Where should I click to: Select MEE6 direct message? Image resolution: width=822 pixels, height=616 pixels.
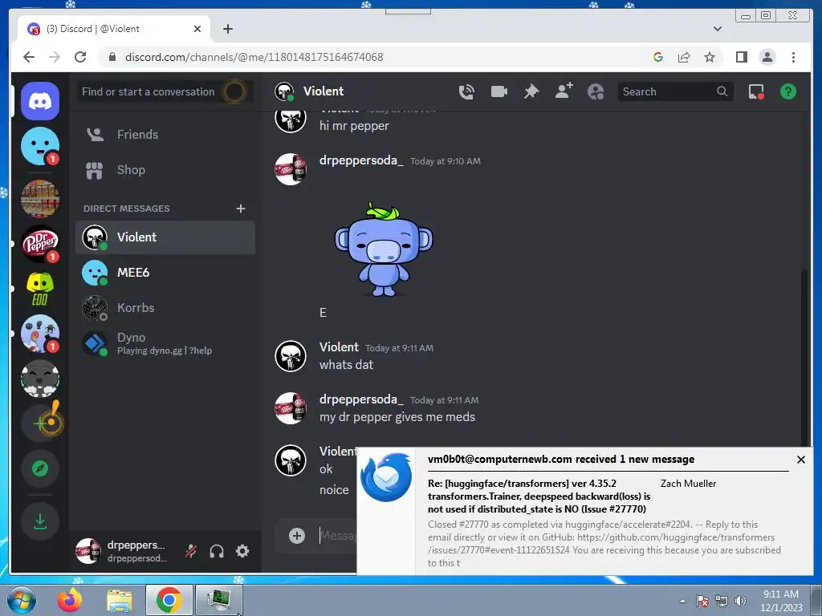pos(165,273)
